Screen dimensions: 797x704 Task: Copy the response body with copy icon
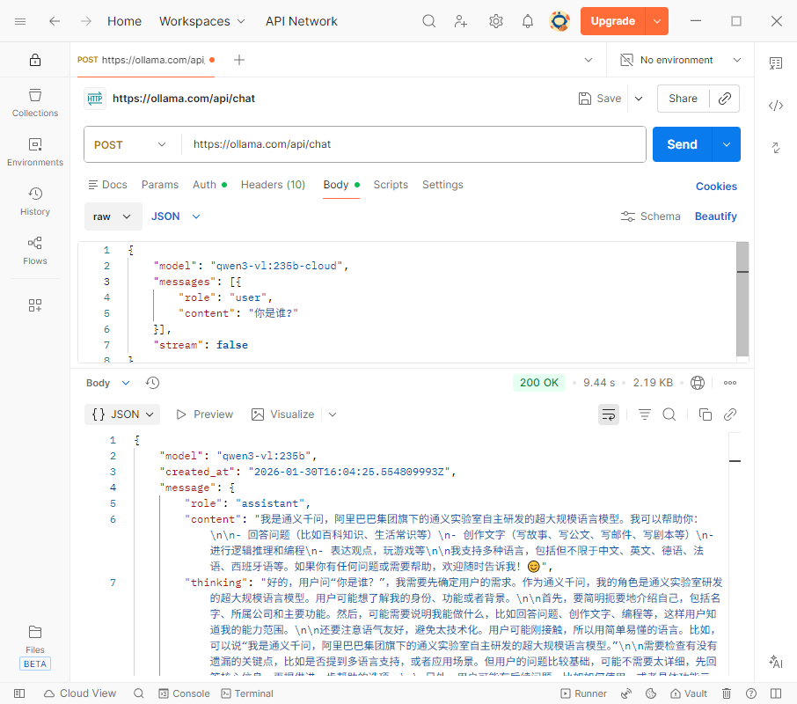[x=705, y=414]
